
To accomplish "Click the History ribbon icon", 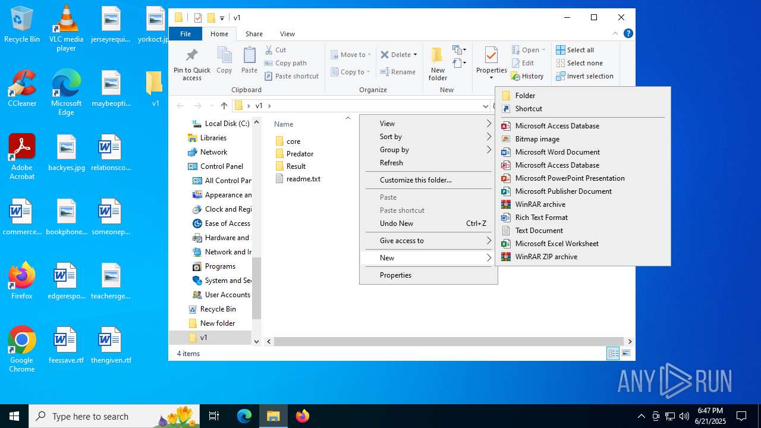I will (515, 76).
